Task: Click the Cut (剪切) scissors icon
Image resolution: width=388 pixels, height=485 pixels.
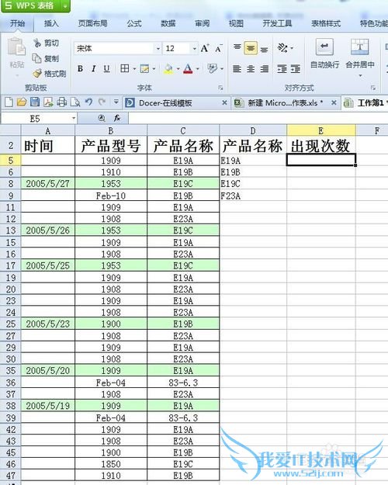Action: [37, 43]
